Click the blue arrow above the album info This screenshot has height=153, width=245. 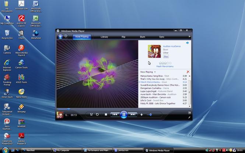188,43
